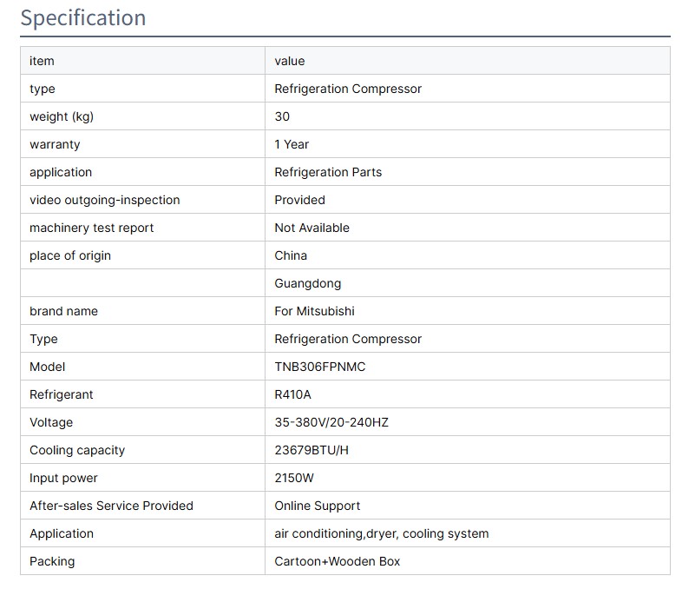Click the Specification heading
Viewport: 682px width, 589px height.
[83, 17]
